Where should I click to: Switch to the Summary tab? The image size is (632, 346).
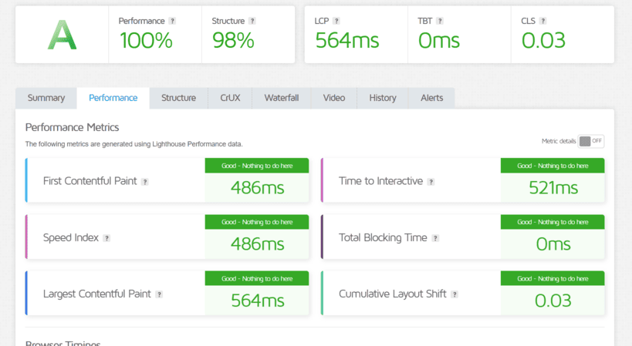point(46,98)
